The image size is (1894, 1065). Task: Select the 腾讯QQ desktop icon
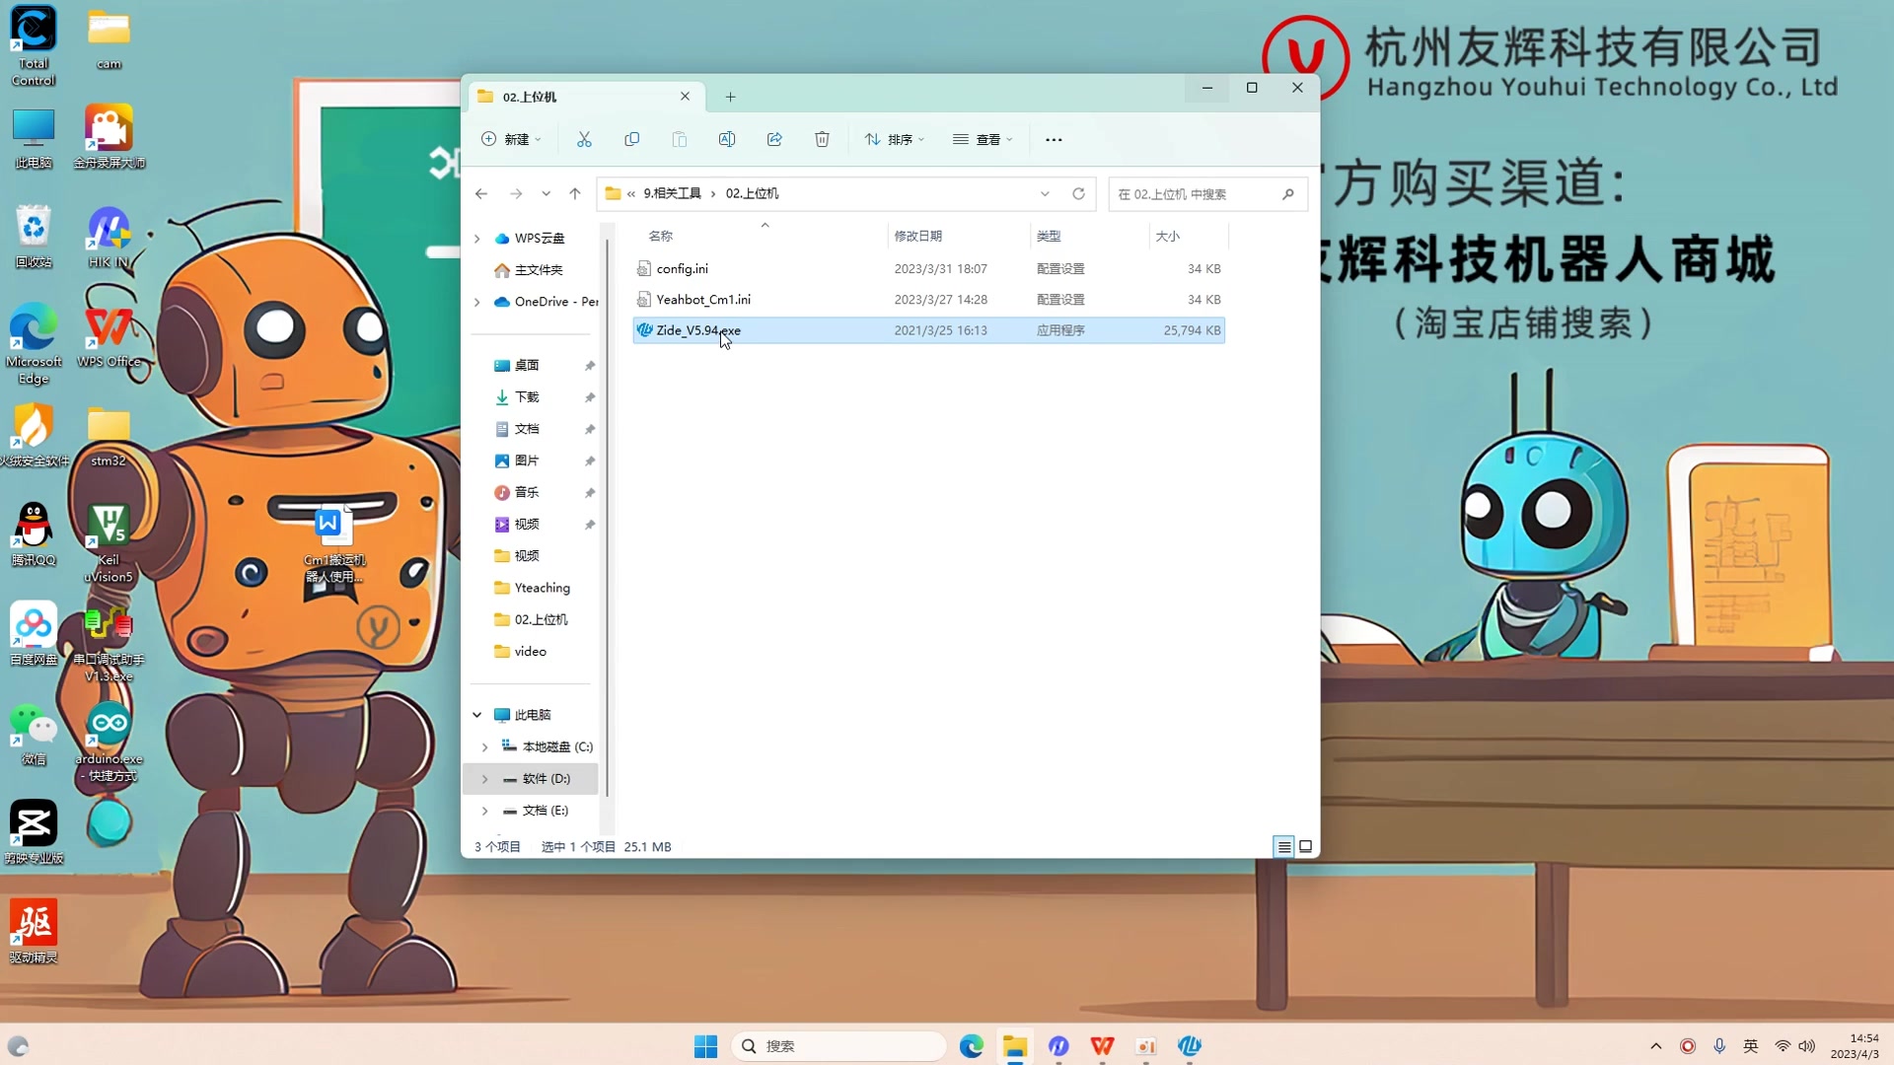(x=34, y=533)
